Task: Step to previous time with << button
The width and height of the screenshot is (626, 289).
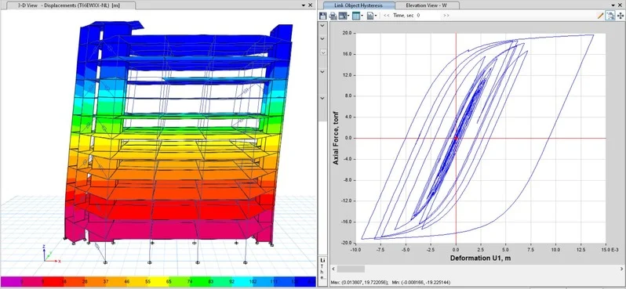Action: tap(386, 16)
